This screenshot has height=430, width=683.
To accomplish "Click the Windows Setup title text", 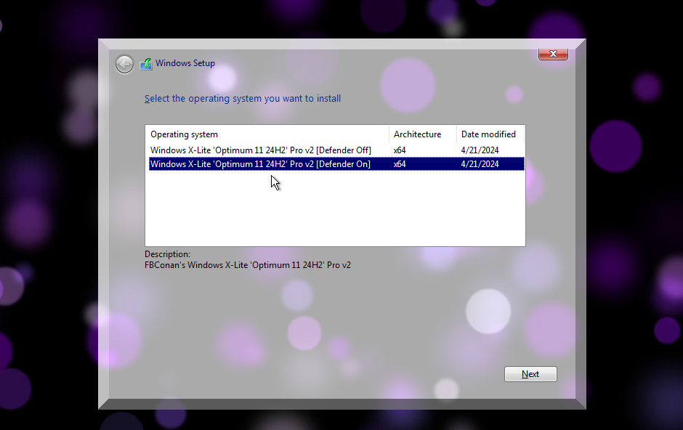I will (x=185, y=63).
